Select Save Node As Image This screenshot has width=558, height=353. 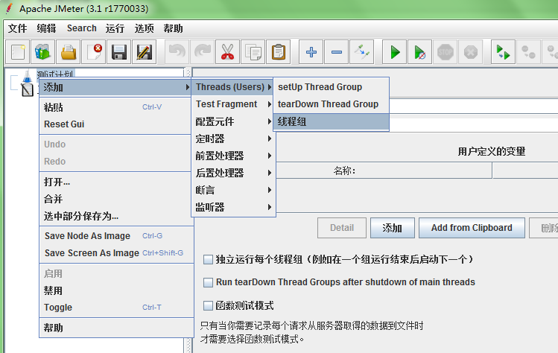pos(115,236)
